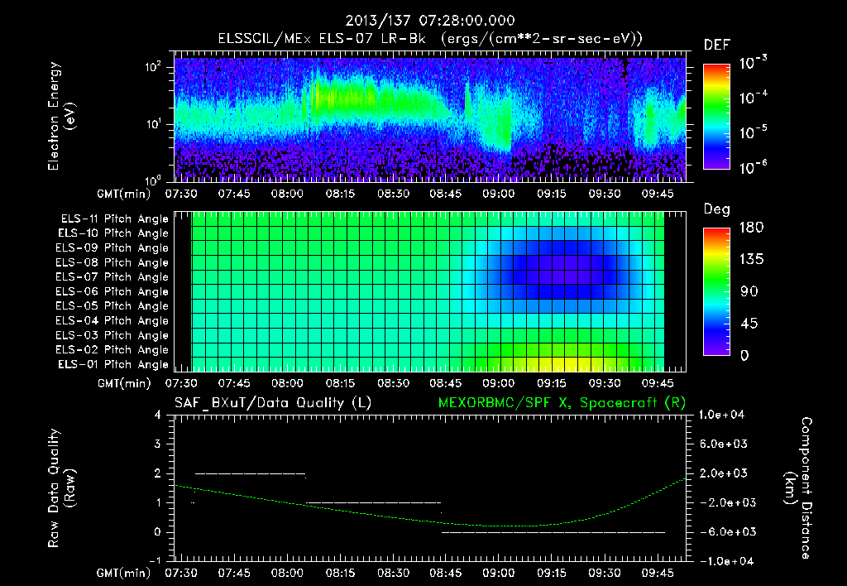
Task: Select the 'ELS-10 Pitch Angle' row label
Action: 113,233
